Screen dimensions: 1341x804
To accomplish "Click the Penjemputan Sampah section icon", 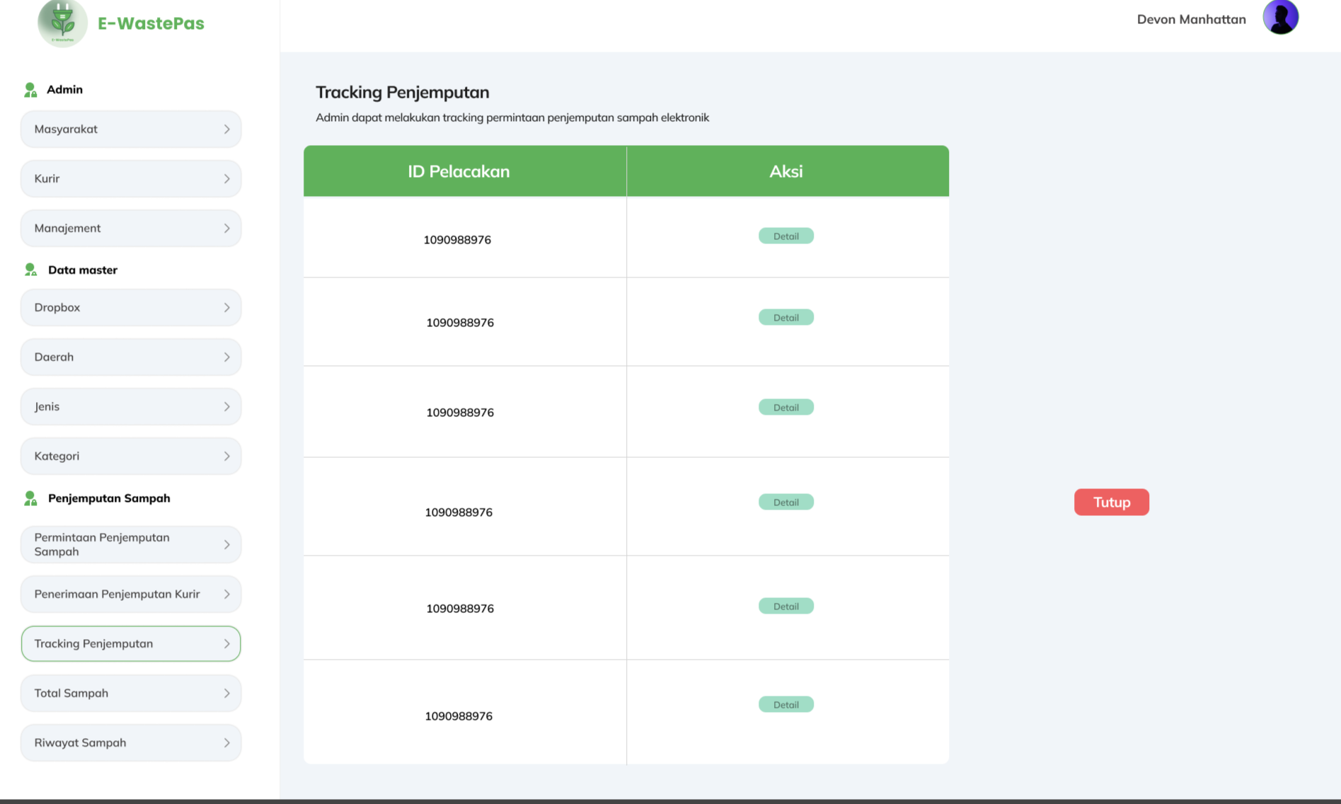I will (x=30, y=498).
